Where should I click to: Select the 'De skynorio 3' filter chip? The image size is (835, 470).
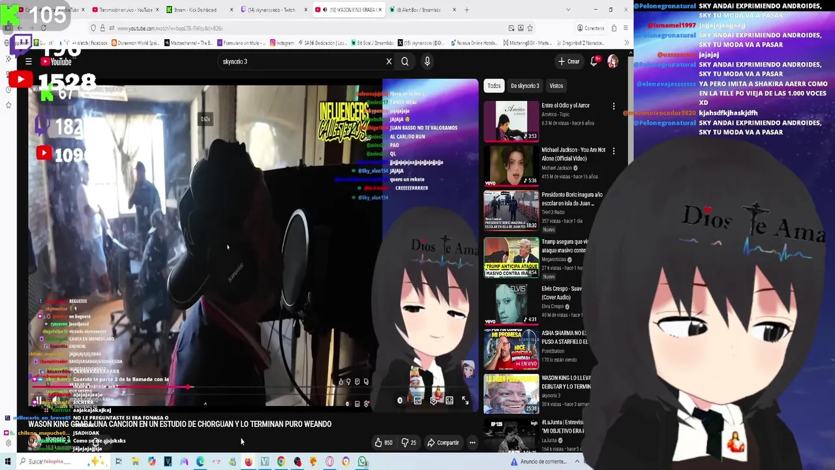[x=525, y=86]
